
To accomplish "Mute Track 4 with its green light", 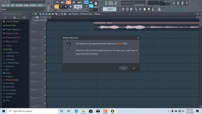I will tap(45, 54).
